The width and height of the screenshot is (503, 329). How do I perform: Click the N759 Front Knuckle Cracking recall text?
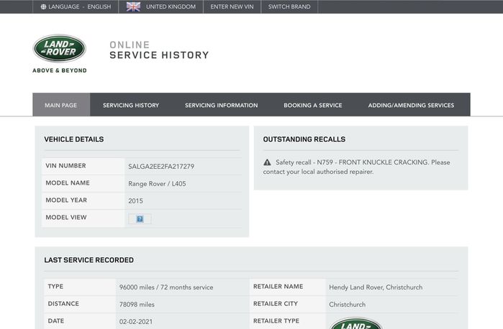[x=356, y=167]
